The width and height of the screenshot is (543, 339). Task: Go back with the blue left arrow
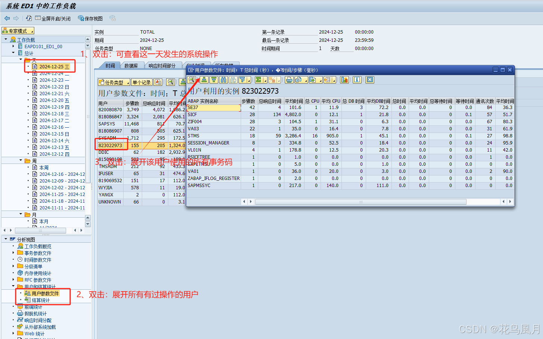click(7, 18)
